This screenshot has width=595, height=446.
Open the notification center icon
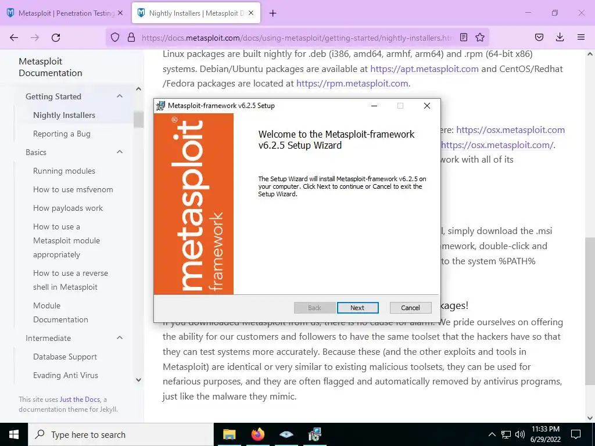[576, 434]
